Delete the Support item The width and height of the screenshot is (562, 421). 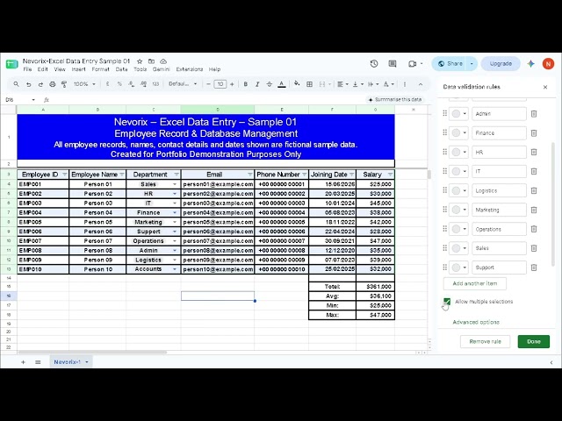point(534,268)
